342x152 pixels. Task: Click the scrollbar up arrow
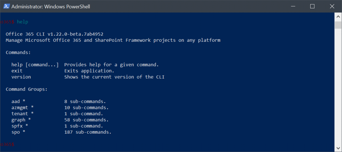pos(338,16)
